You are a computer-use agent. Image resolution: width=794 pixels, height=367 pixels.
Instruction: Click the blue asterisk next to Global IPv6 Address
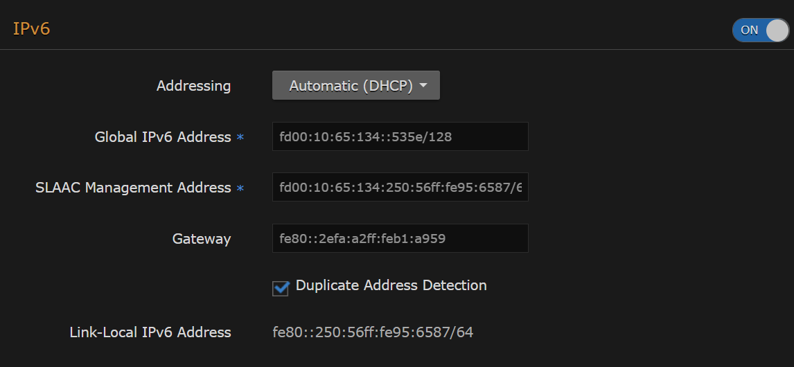[240, 138]
